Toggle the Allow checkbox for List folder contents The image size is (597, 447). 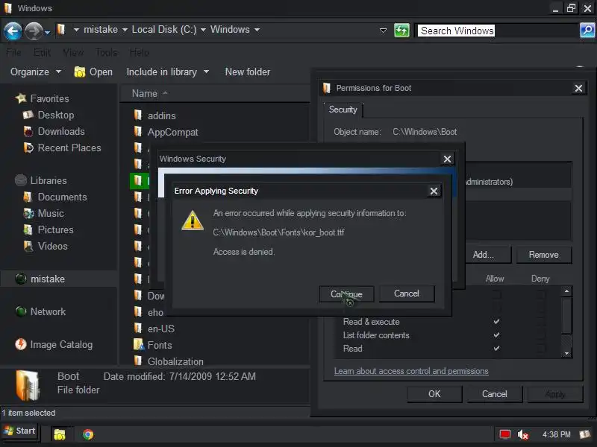click(x=496, y=335)
